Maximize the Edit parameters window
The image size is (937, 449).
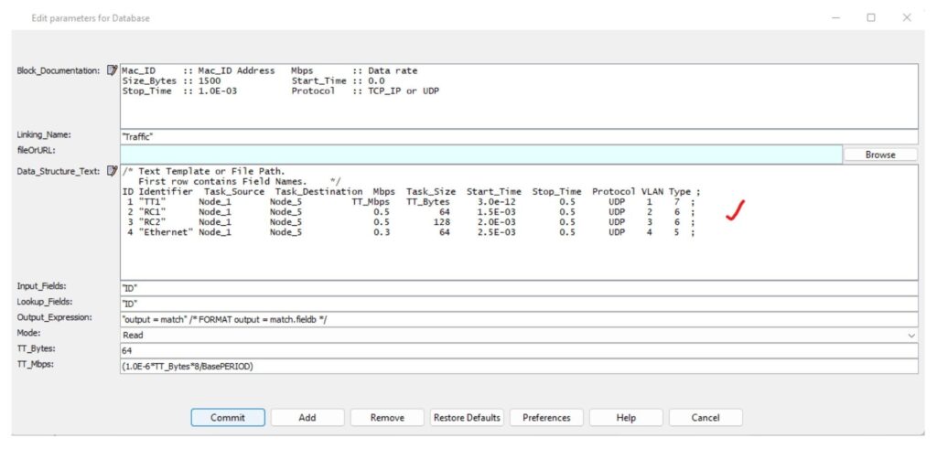pyautogui.click(x=871, y=17)
